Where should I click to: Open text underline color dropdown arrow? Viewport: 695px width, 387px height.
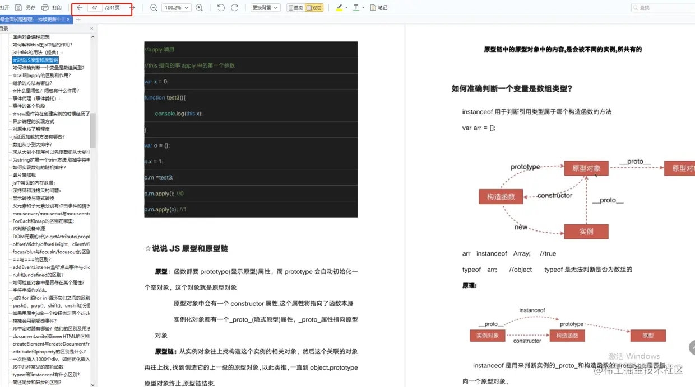363,8
